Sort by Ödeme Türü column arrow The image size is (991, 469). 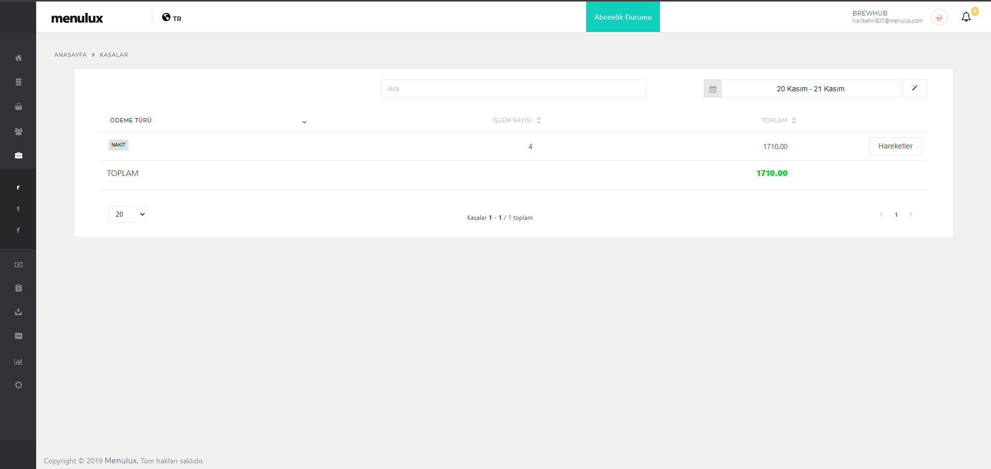click(304, 122)
